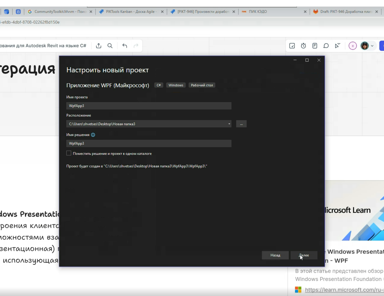Click the C# tag label
384x296 pixels.
(159, 85)
